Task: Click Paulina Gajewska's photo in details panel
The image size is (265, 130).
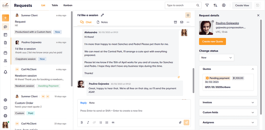Action: (206, 28)
